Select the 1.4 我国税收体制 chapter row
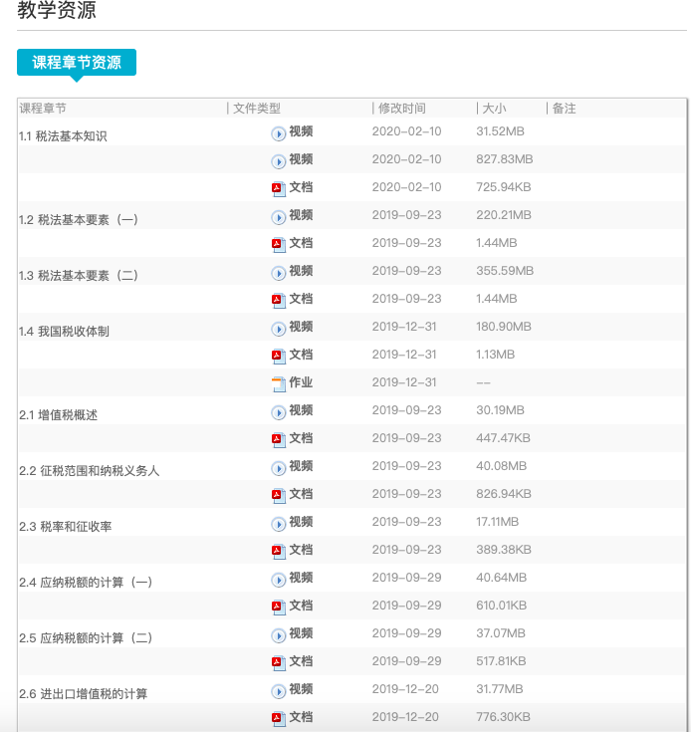 [x=64, y=332]
